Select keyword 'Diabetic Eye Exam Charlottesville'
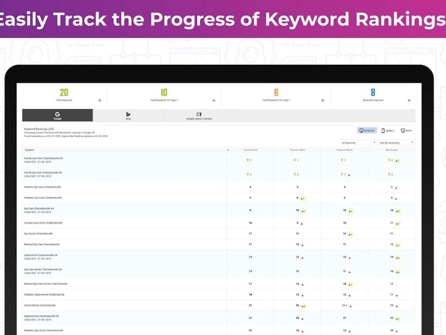 [43, 187]
